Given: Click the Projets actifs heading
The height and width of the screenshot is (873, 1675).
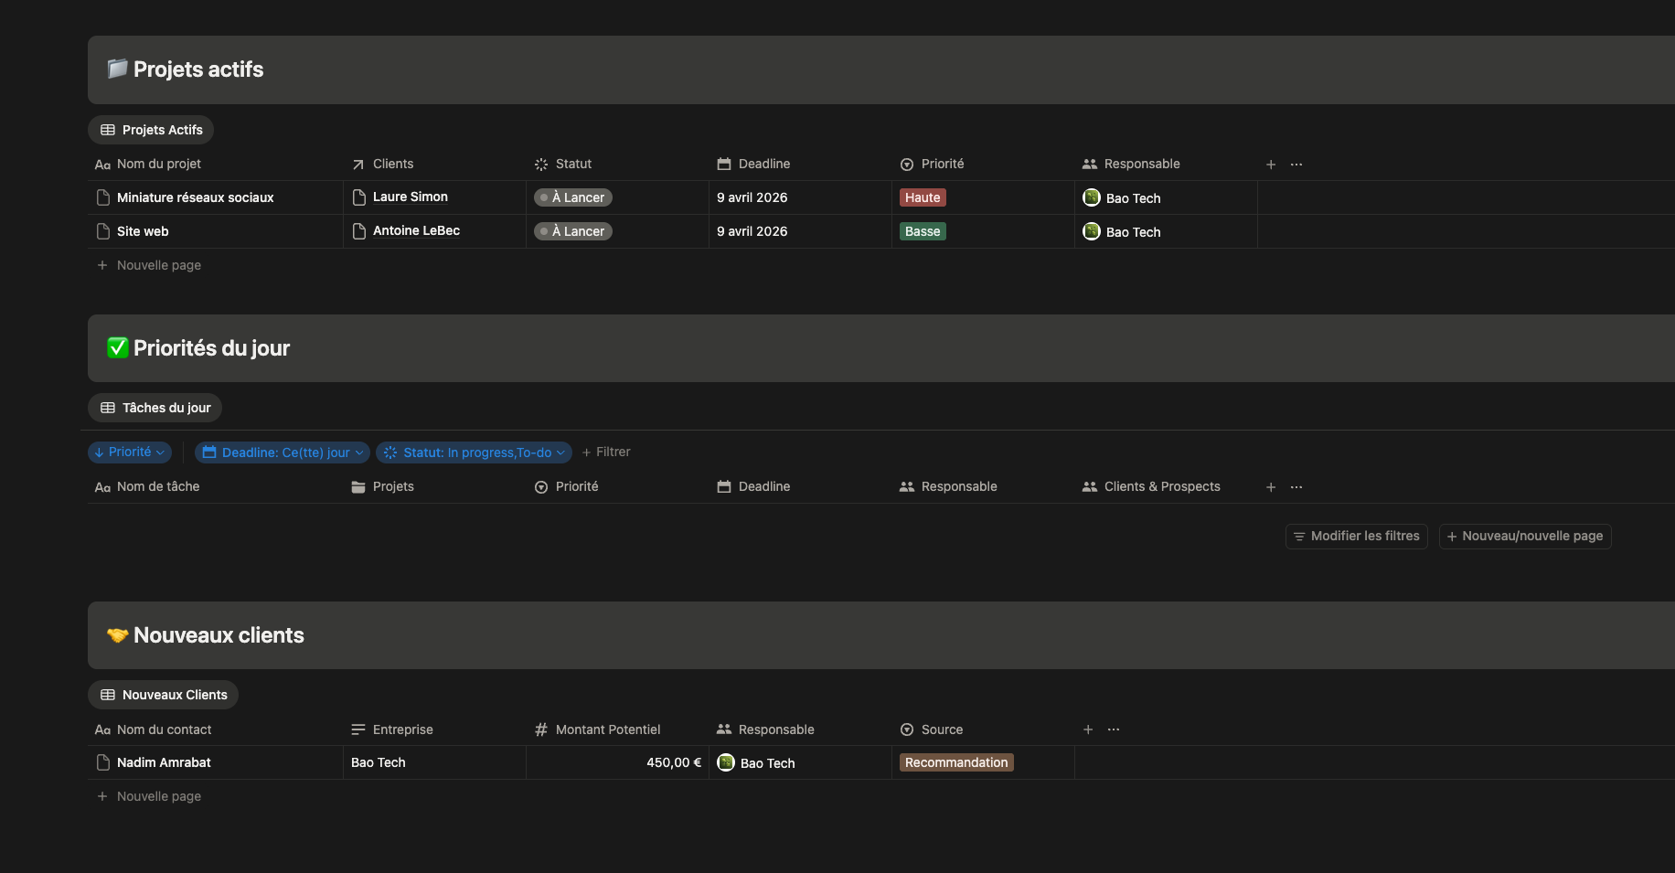Looking at the screenshot, I should pos(198,69).
